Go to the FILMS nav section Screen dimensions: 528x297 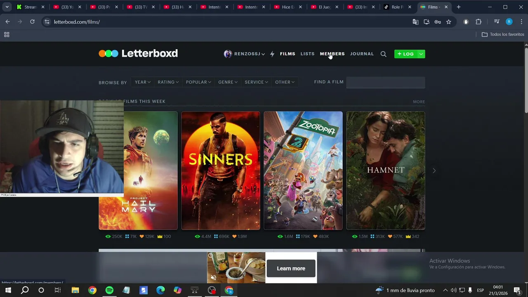pos(288,54)
